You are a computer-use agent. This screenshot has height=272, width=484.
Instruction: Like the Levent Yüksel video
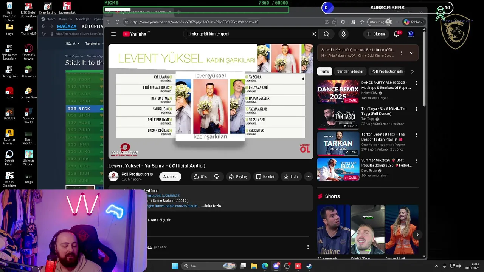[x=200, y=176]
